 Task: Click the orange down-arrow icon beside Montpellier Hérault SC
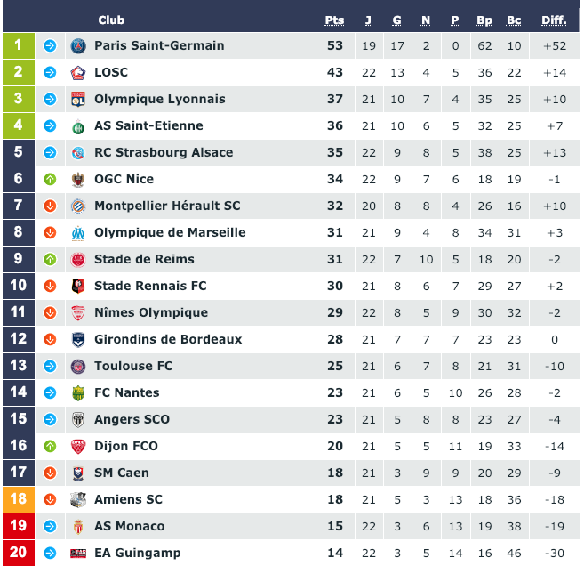click(50, 206)
